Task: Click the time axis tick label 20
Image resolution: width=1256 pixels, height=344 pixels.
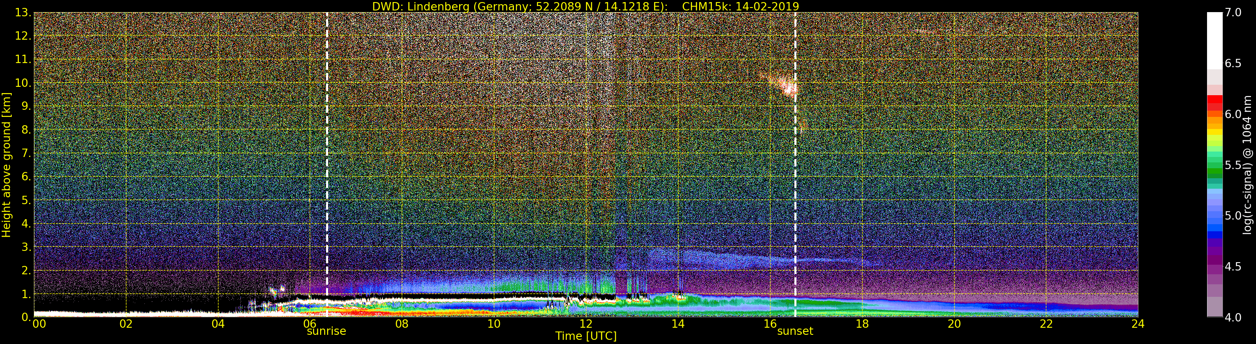Action: pyautogui.click(x=954, y=324)
